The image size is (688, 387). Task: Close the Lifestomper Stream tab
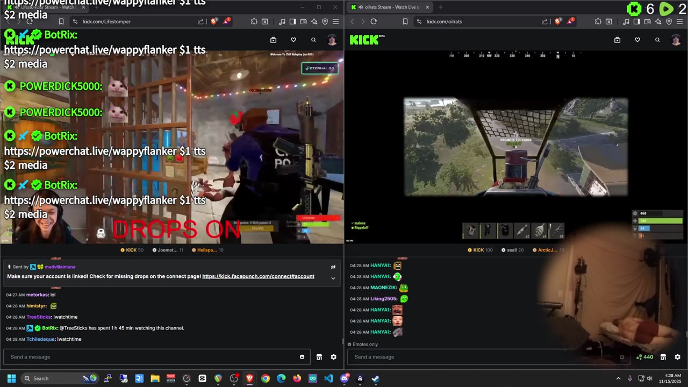point(83,7)
